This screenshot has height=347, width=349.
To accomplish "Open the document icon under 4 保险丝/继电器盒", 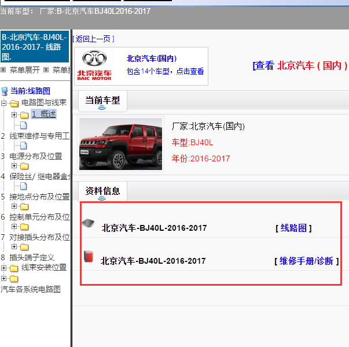I will coord(24,186).
